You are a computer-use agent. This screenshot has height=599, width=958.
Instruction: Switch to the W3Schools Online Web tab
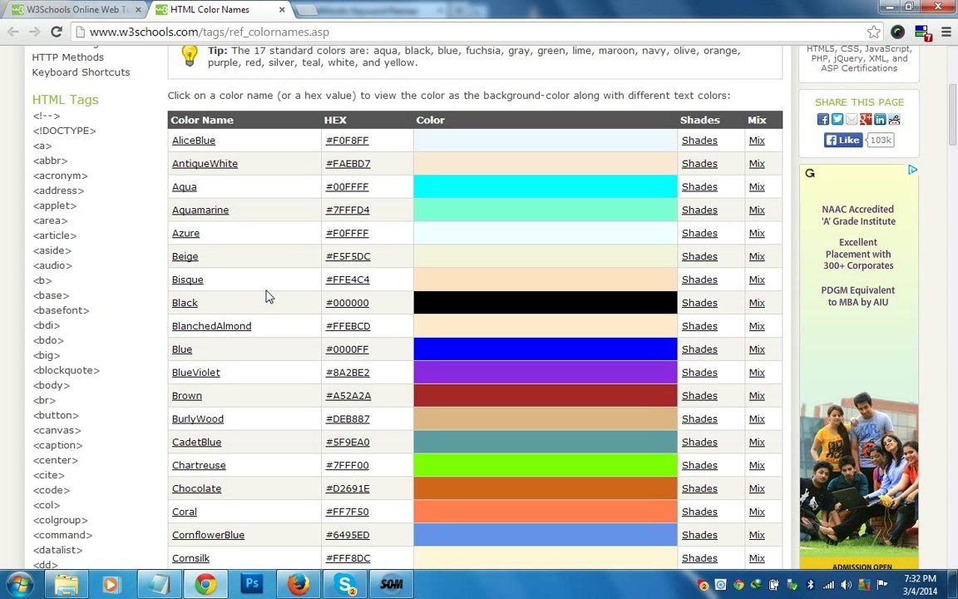click(77, 10)
